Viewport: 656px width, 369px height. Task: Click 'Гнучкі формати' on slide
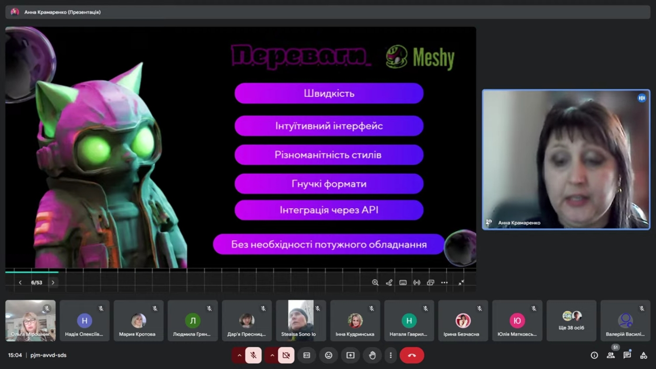(329, 184)
